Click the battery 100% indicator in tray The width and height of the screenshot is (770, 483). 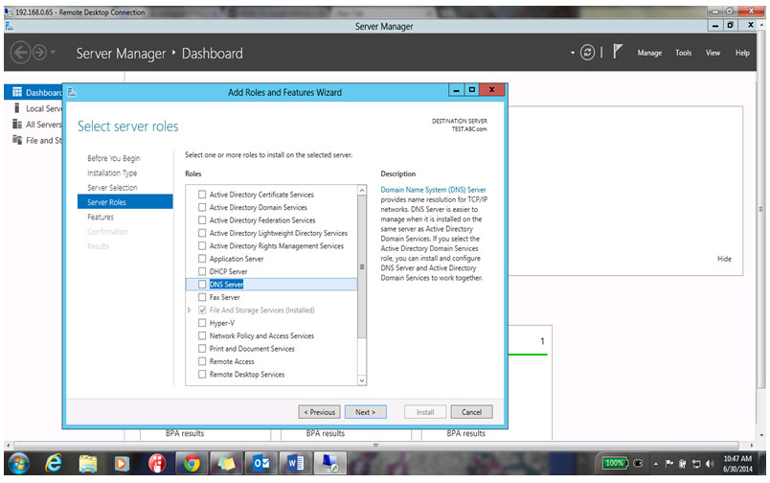(614, 463)
